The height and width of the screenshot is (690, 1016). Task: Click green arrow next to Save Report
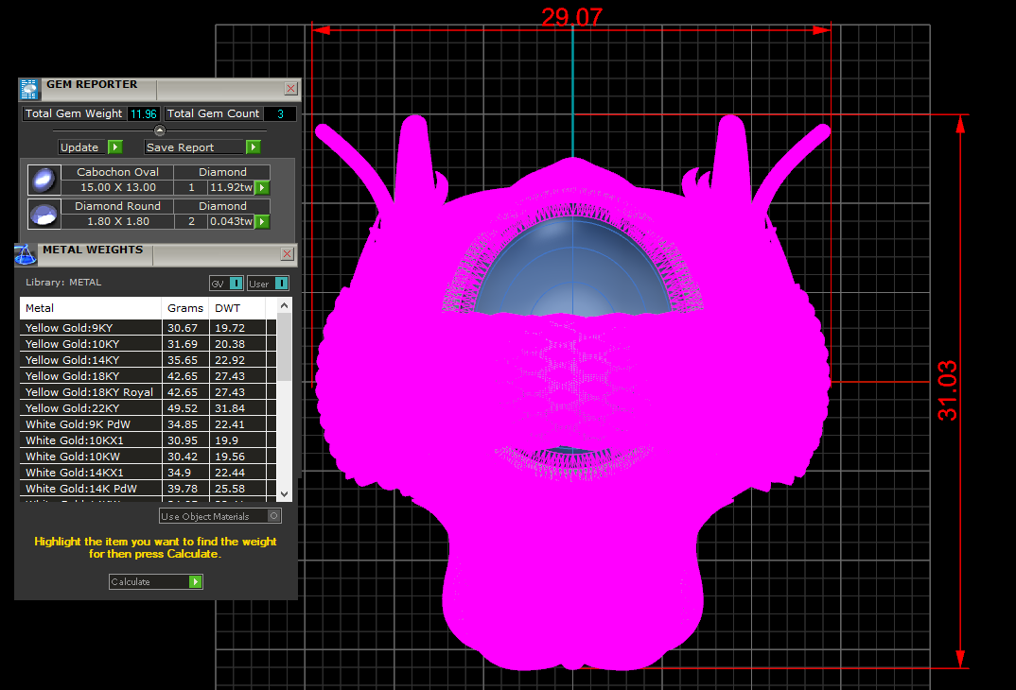pyautogui.click(x=253, y=147)
